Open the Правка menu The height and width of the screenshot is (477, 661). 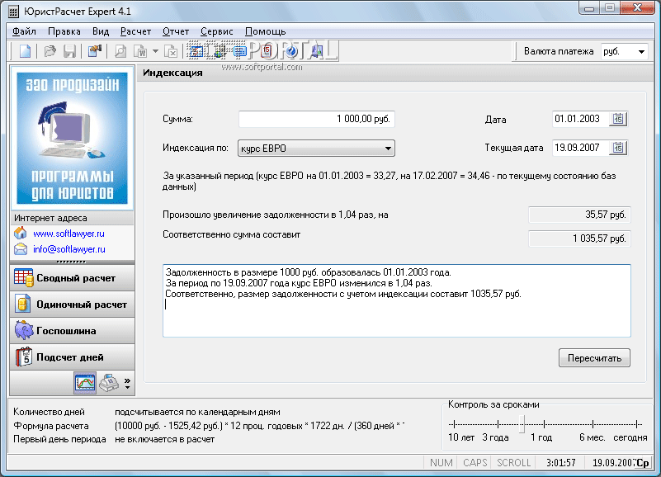coord(64,31)
